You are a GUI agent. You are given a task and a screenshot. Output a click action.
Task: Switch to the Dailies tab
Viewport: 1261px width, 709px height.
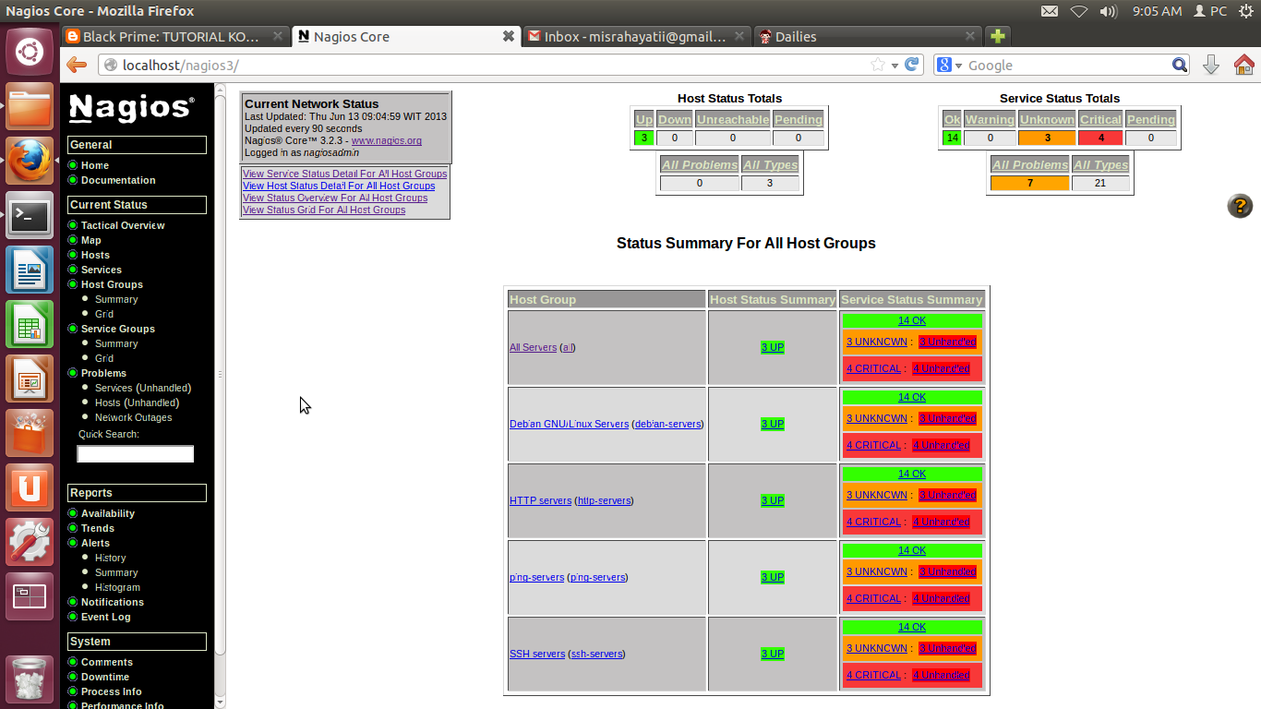pos(867,36)
